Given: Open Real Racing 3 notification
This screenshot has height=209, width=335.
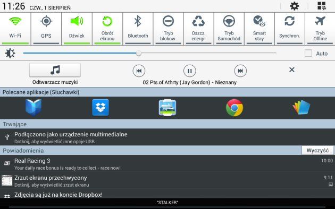Looking at the screenshot, I should click(x=167, y=163).
